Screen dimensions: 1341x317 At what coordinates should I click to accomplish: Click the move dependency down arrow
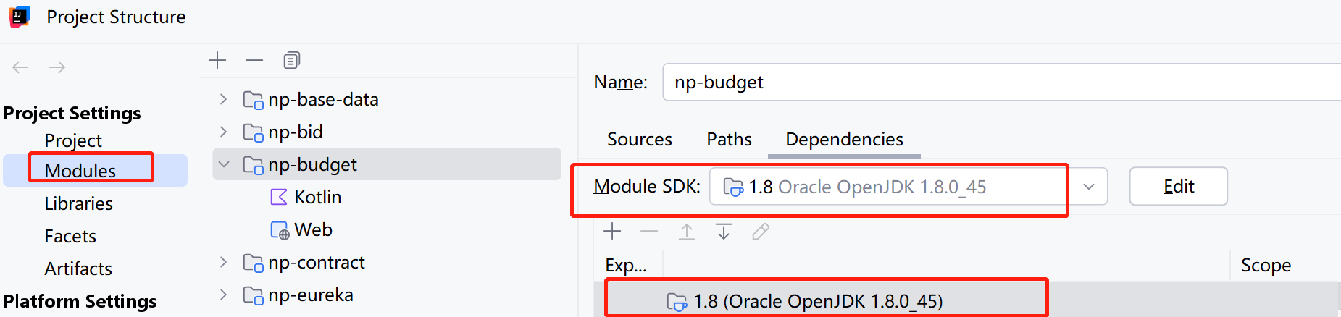(x=723, y=231)
